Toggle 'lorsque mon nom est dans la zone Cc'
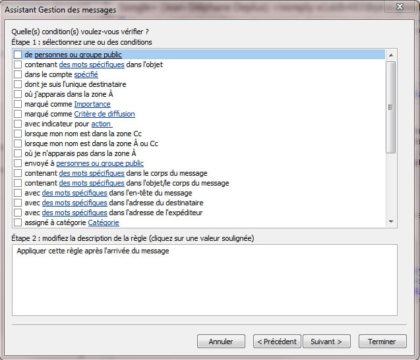This screenshot has height=360, width=420. [18, 134]
